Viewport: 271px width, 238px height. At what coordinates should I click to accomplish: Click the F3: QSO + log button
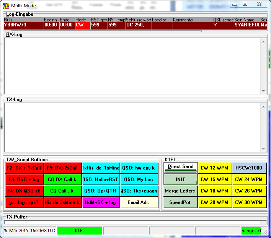[24, 179]
